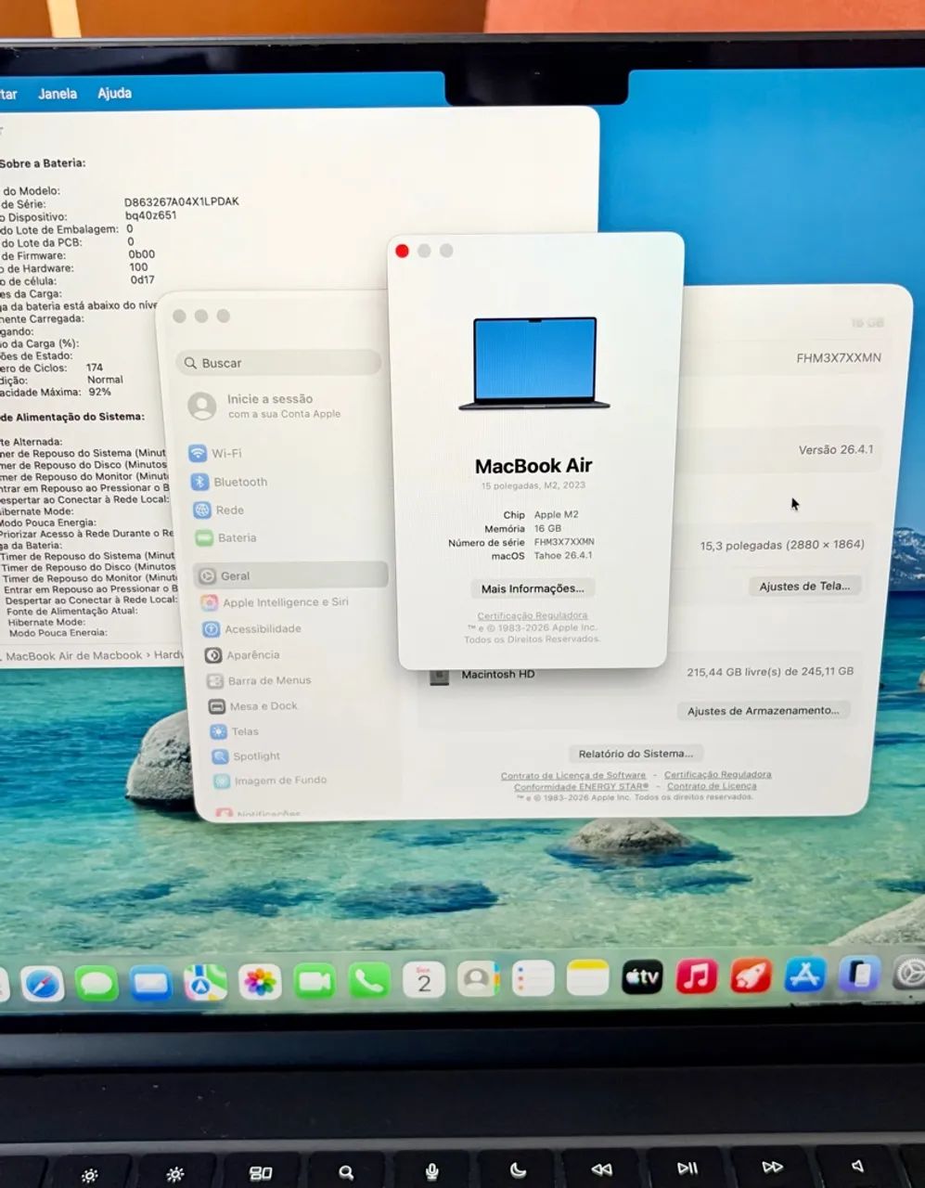
Task: Click the bq40z651 device name value
Action: pos(150,214)
